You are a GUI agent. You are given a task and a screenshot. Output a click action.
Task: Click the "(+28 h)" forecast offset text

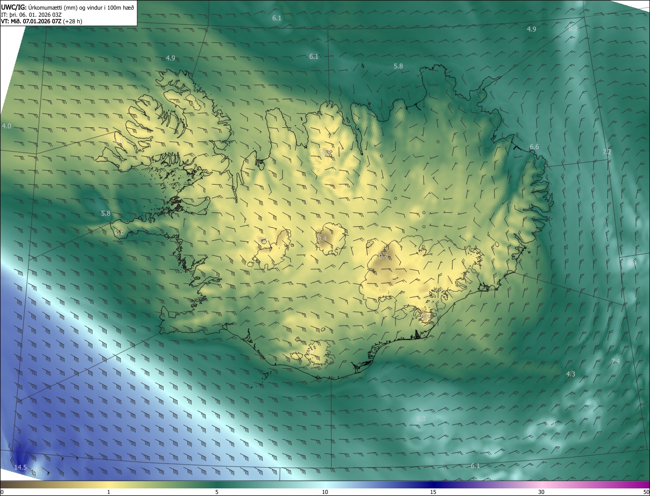(74, 22)
